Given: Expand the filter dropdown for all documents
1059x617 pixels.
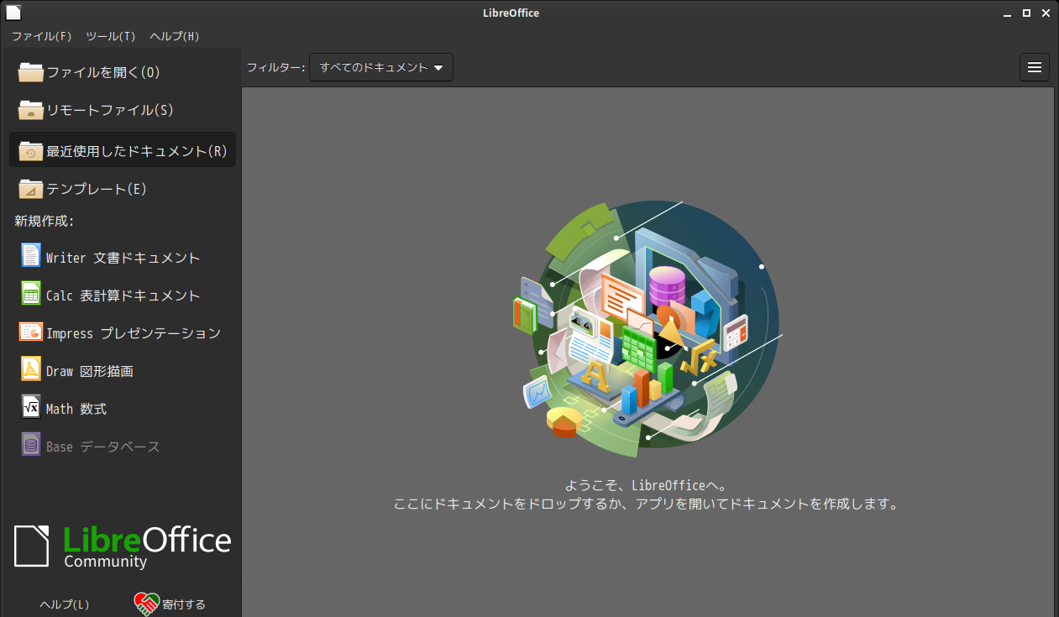Looking at the screenshot, I should click(x=381, y=68).
